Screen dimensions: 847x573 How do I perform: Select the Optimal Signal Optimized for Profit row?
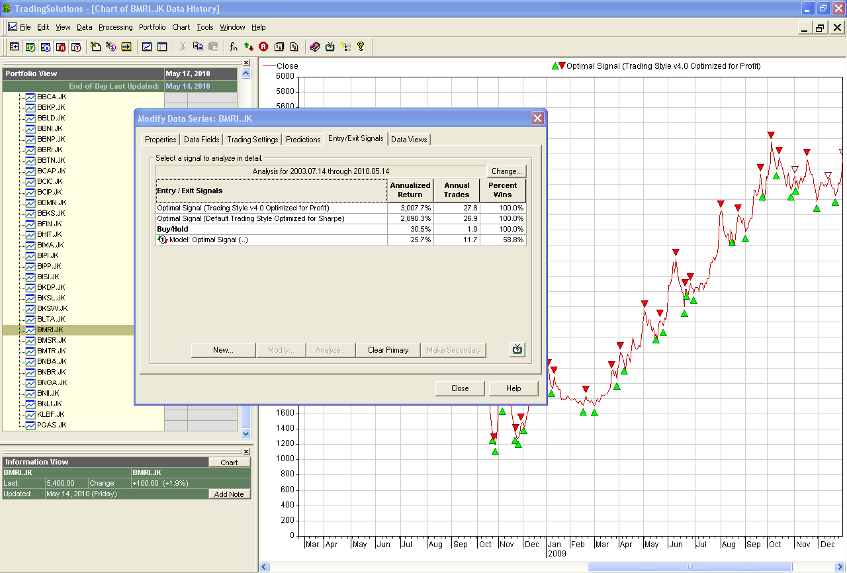341,208
